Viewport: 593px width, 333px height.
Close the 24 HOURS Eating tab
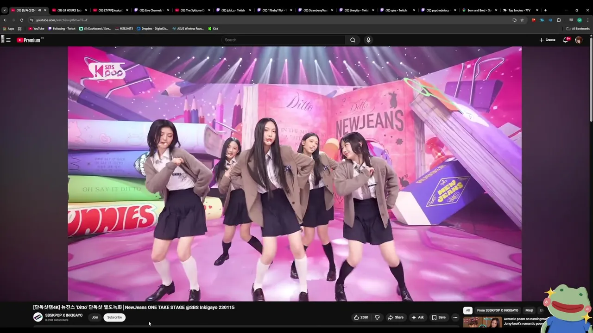point(86,10)
